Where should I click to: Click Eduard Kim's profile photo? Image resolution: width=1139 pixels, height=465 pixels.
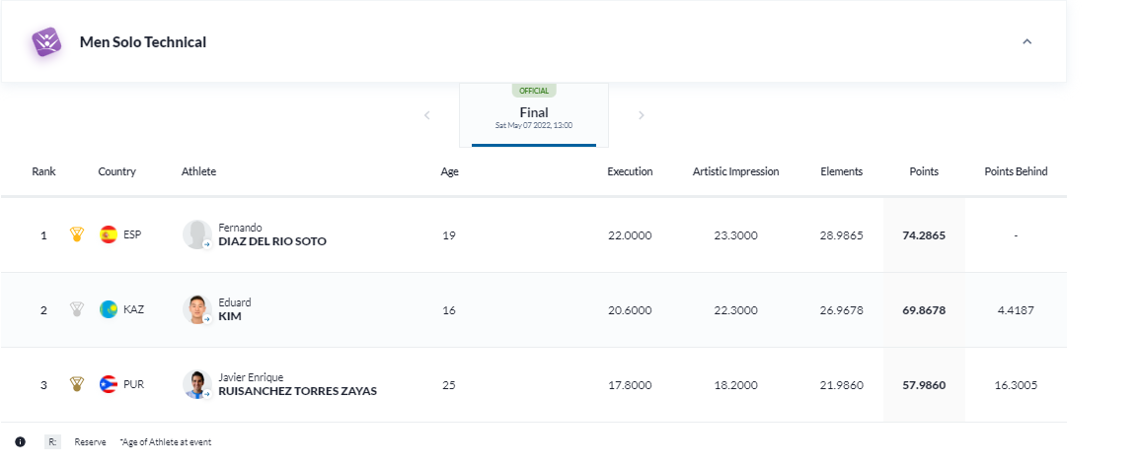pyautogui.click(x=197, y=309)
